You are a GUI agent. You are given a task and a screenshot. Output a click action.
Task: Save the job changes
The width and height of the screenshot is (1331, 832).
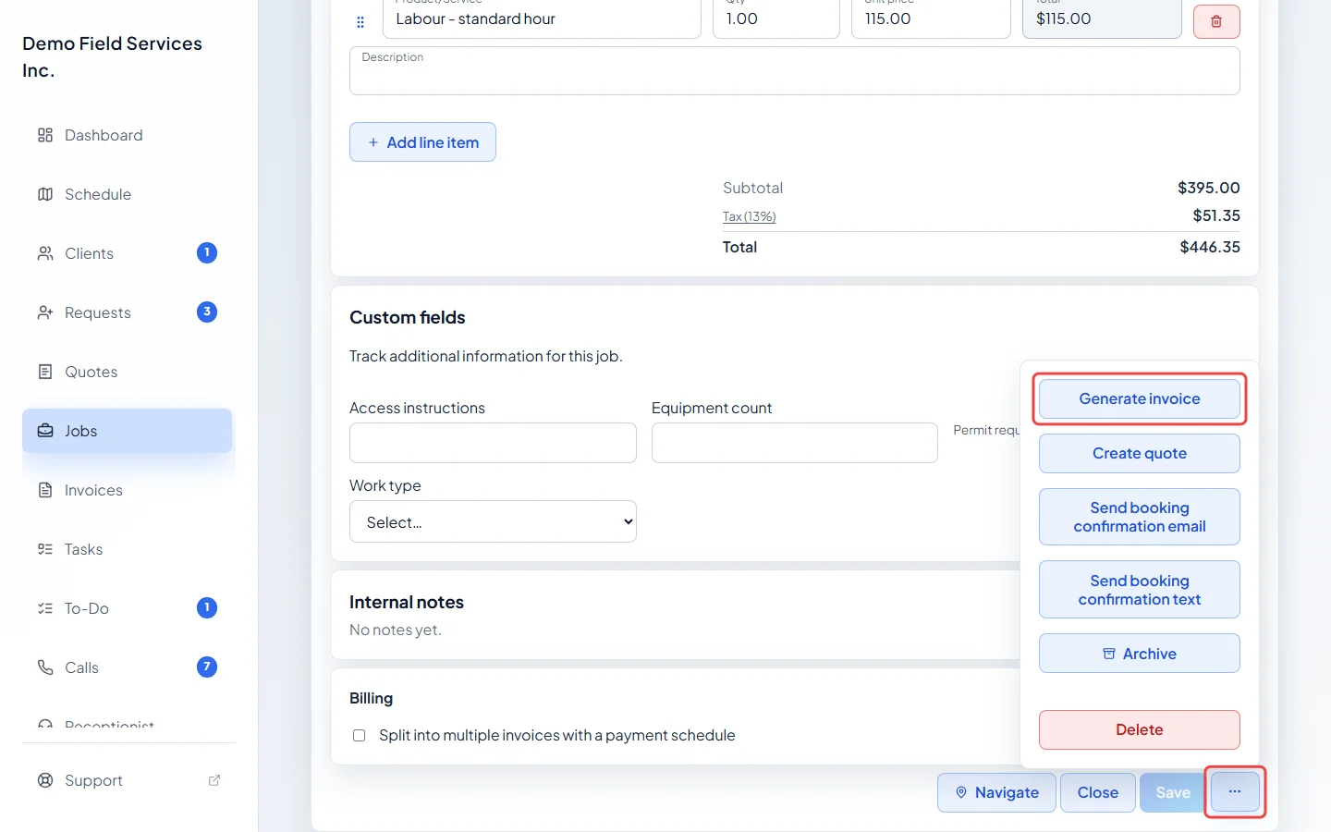point(1173,792)
